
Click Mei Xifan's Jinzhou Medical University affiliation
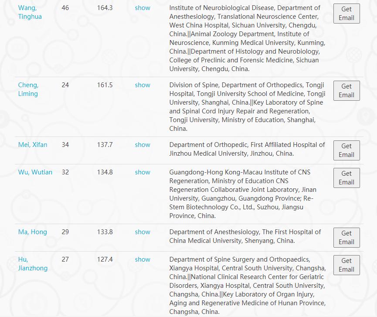[247, 149]
